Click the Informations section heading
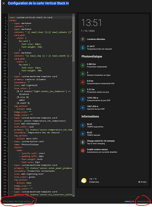Viewport: 152px width, 207px height. point(90,116)
